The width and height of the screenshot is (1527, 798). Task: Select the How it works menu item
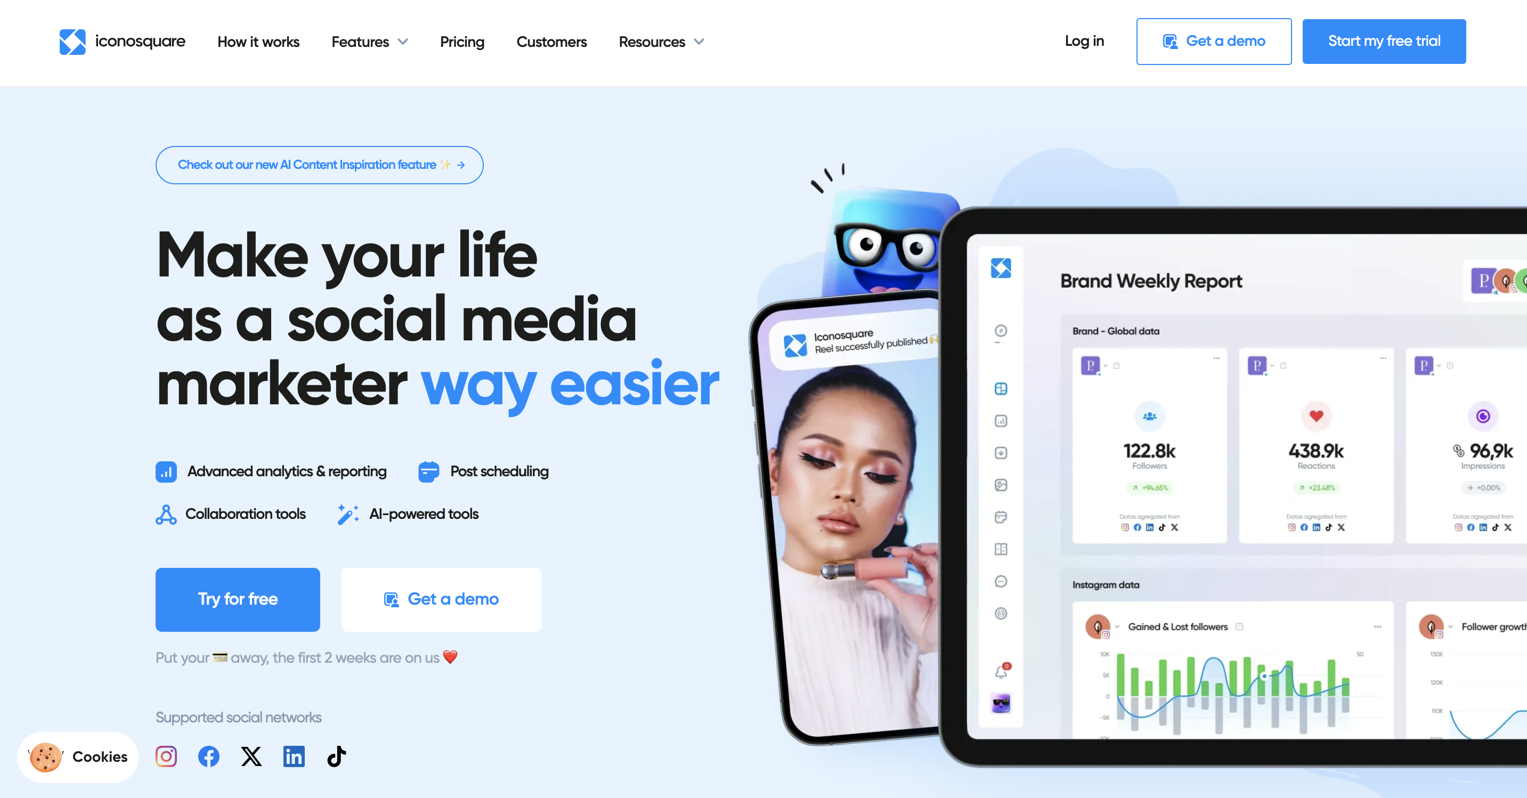(257, 42)
